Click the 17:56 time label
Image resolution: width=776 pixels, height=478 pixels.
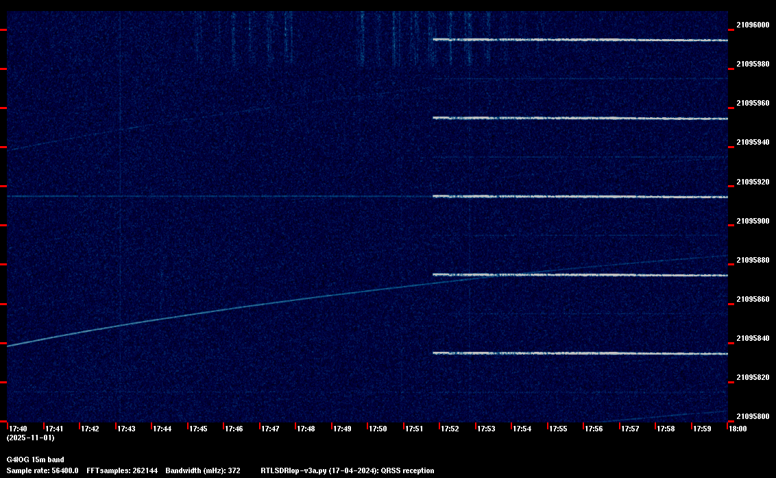[x=594, y=429]
